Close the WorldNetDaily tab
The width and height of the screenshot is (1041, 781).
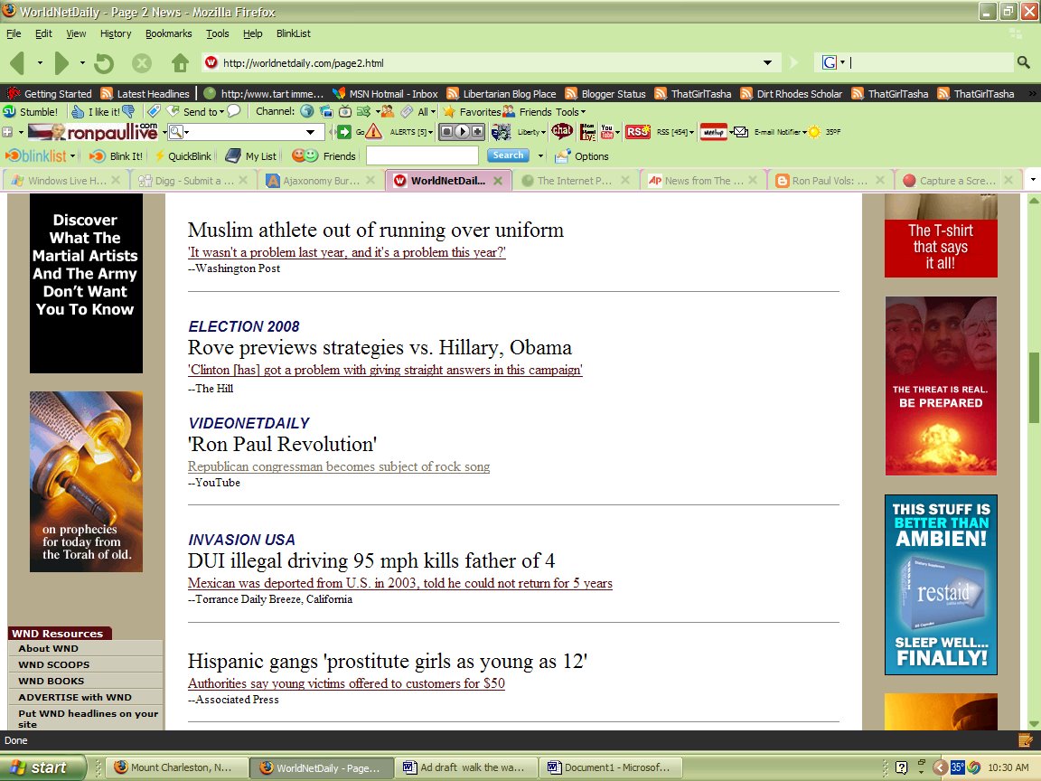pyautogui.click(x=498, y=181)
